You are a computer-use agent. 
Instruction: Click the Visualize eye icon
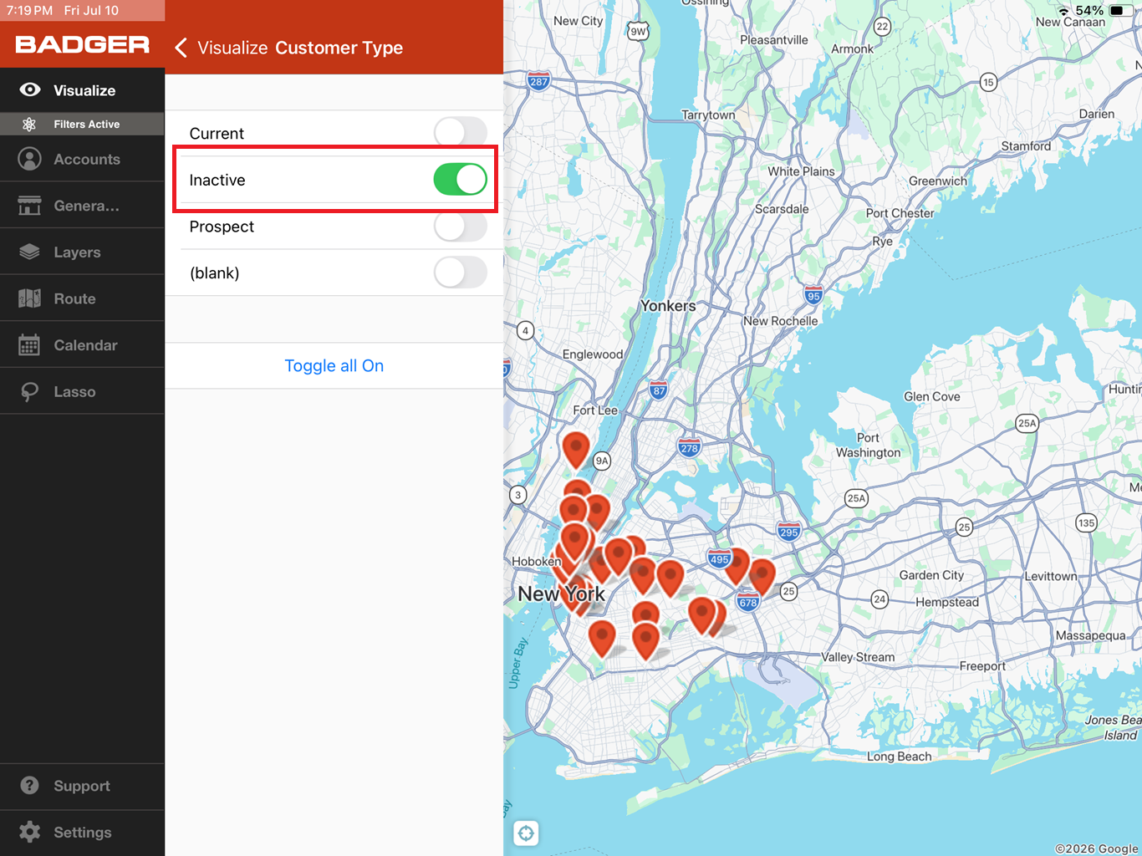coord(30,90)
